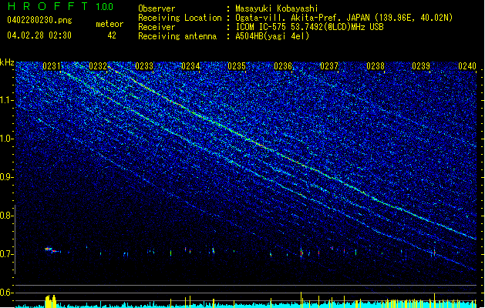The image size is (485, 308).
Task: Click the 1.0 kHz axis tick label
Action: (x=7, y=139)
